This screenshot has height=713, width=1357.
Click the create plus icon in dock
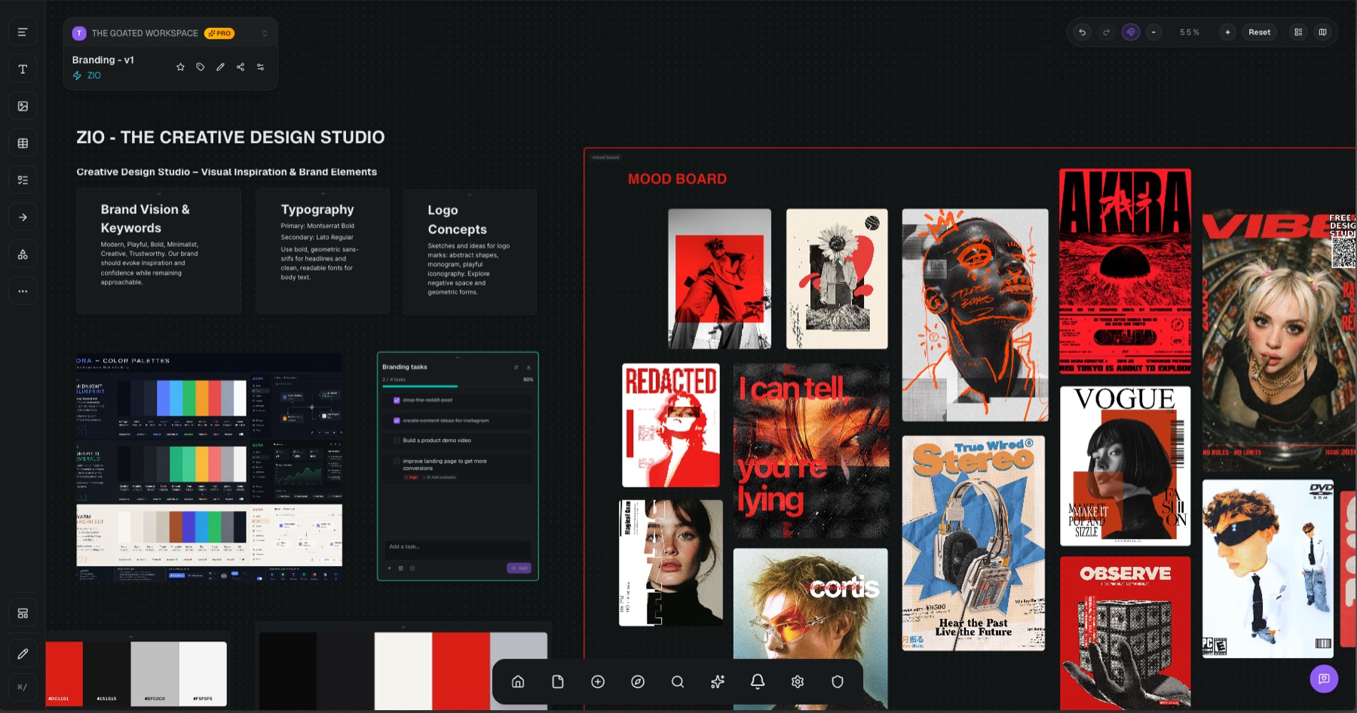598,681
